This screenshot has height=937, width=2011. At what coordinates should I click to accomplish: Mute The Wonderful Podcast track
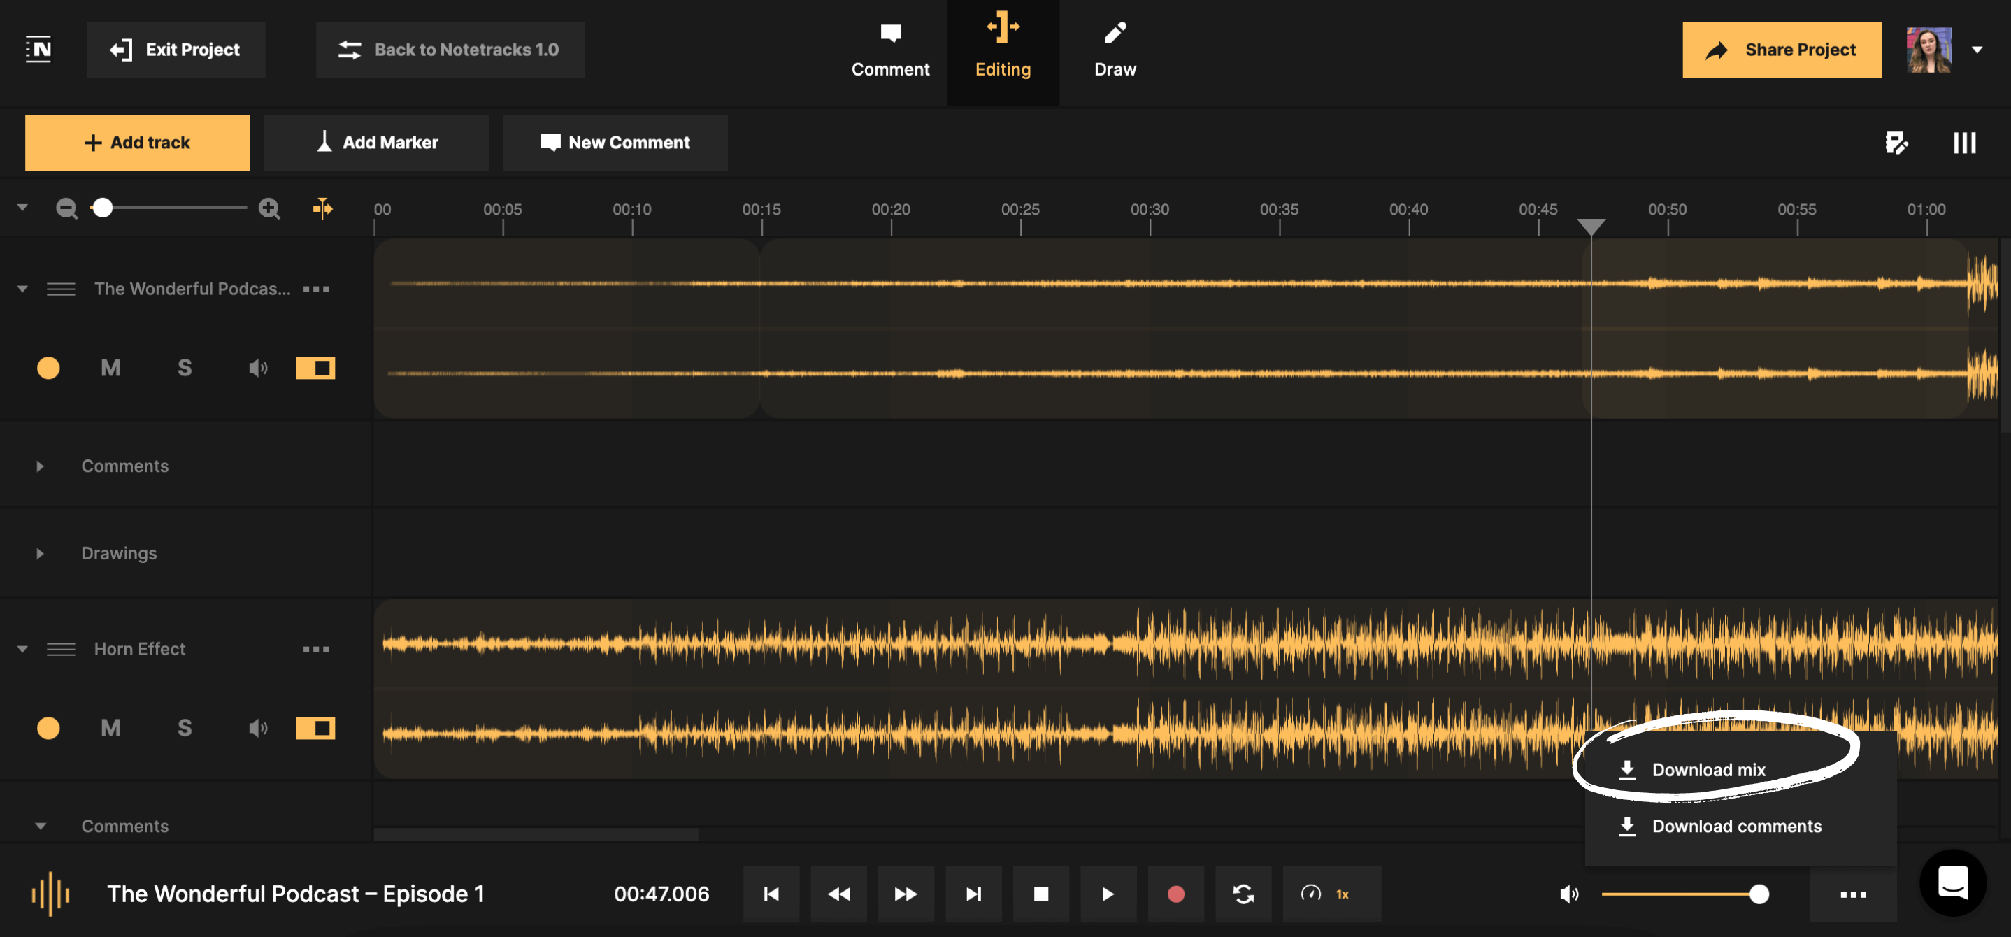[110, 368]
